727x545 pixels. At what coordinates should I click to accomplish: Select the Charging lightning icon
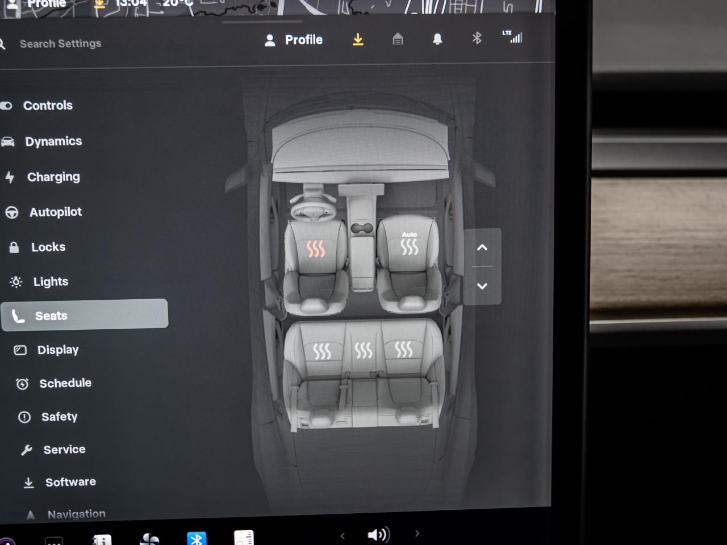click(10, 177)
